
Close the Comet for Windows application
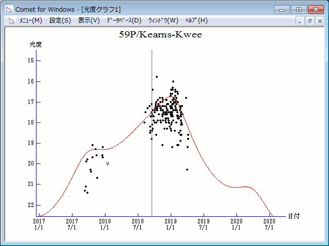(316, 10)
